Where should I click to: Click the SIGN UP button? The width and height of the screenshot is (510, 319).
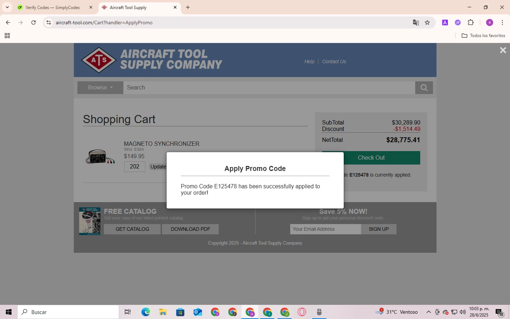point(379,229)
